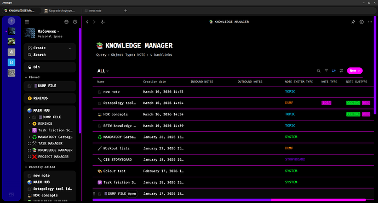Tick new note checkbox under Recently edited
The width and height of the screenshot is (378, 203).
(x=30, y=176)
